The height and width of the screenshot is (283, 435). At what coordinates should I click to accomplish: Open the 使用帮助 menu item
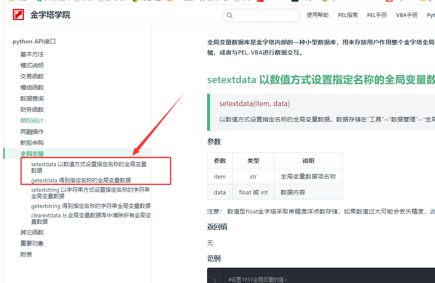tap(318, 15)
